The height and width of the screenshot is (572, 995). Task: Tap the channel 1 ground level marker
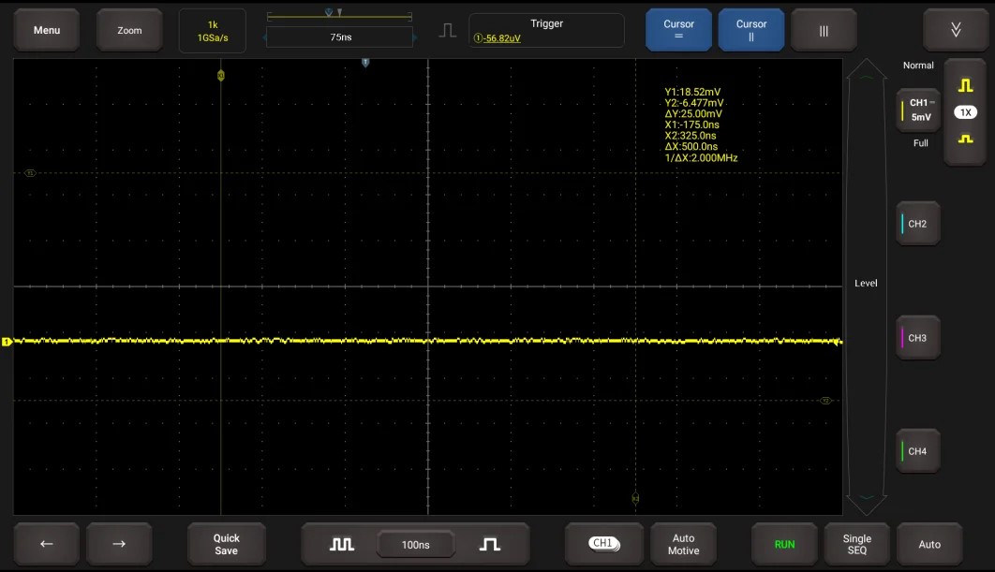click(x=7, y=342)
